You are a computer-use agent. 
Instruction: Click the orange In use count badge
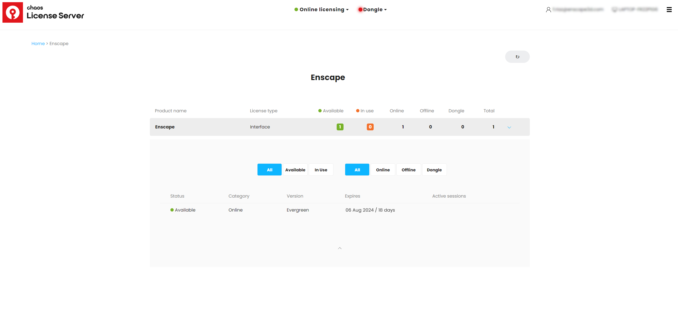tap(370, 127)
